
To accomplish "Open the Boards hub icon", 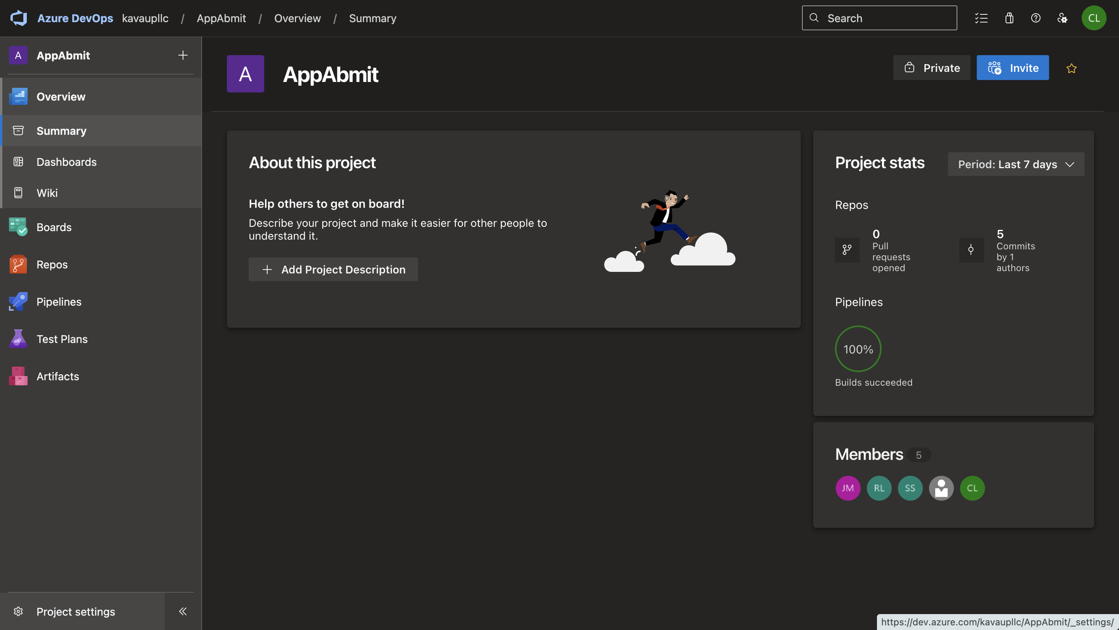I will [18, 227].
